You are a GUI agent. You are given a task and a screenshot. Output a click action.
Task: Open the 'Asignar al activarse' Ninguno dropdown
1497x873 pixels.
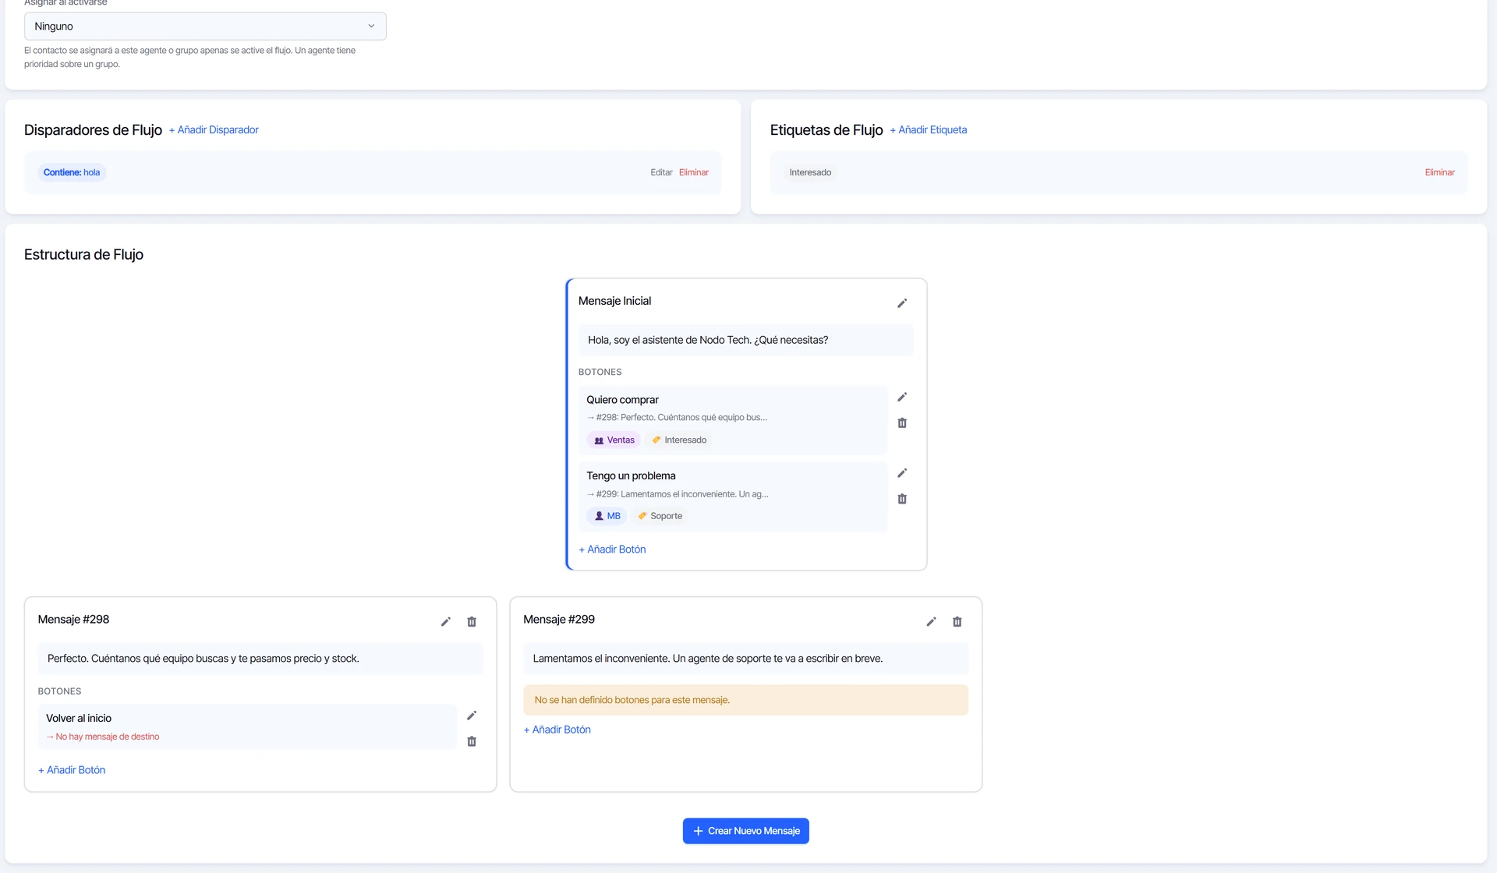[205, 27]
